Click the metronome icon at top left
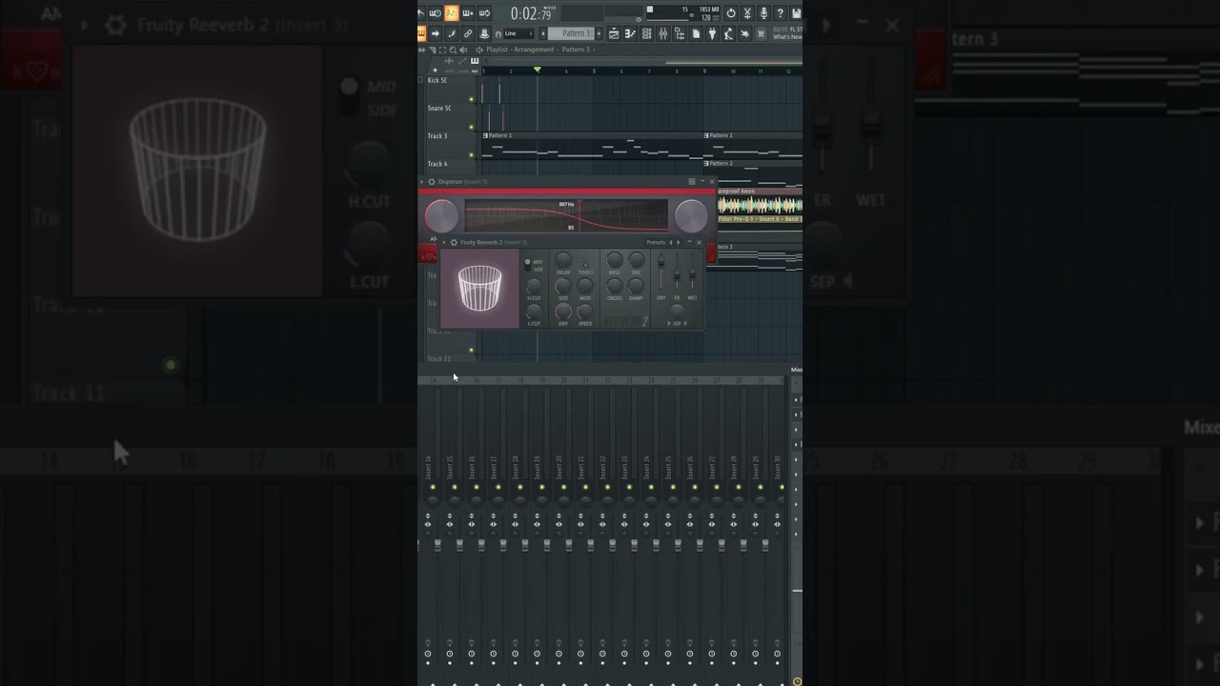 point(422,13)
